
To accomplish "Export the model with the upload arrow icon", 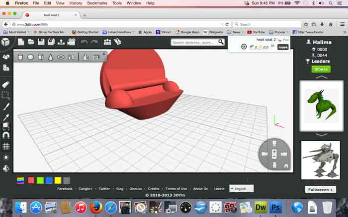I will coord(61,42).
